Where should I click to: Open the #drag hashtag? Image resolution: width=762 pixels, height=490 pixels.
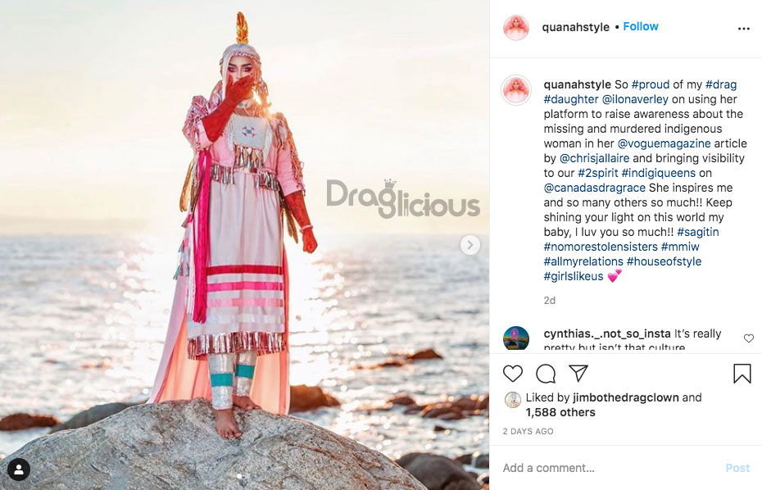(721, 84)
